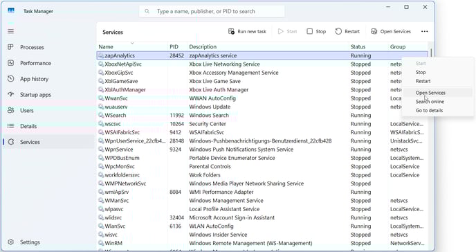
Task: Go to Processes in the sidebar
Action: (32, 47)
